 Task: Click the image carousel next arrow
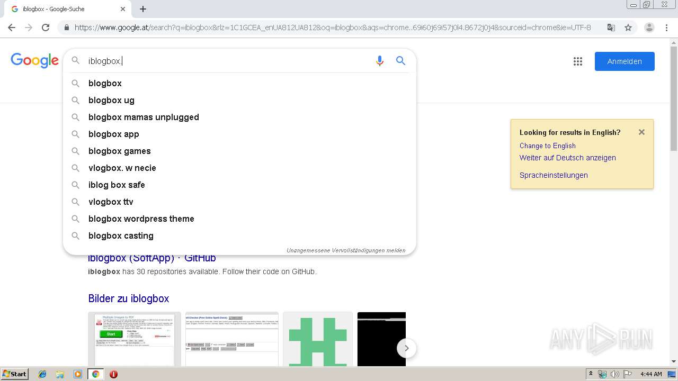click(x=407, y=348)
